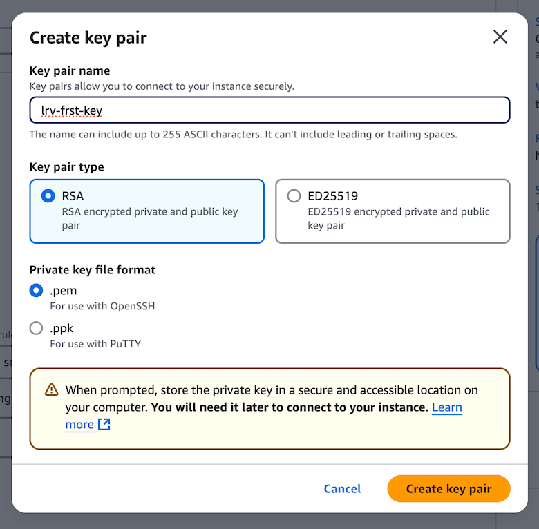Choose the .ppk file format radio
Screen dimensions: 539x529
pyautogui.click(x=36, y=328)
